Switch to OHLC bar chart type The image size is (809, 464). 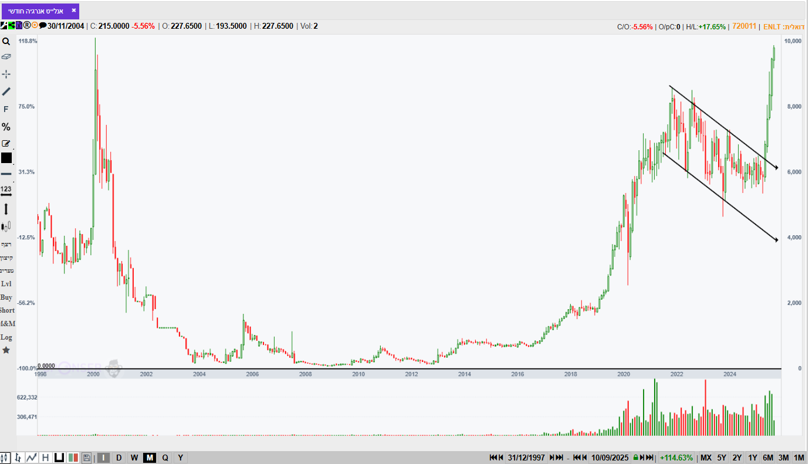pos(18,458)
